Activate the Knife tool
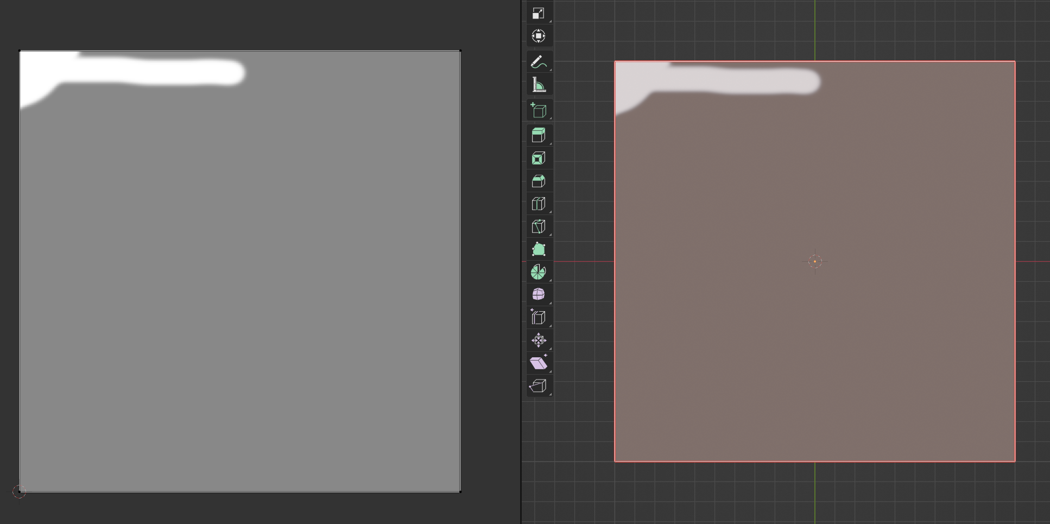Image resolution: width=1050 pixels, height=524 pixels. click(539, 226)
